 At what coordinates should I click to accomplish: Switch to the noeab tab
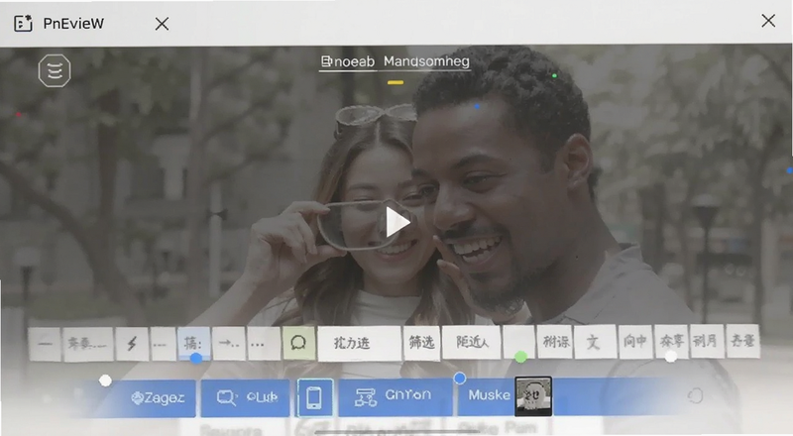pos(348,61)
